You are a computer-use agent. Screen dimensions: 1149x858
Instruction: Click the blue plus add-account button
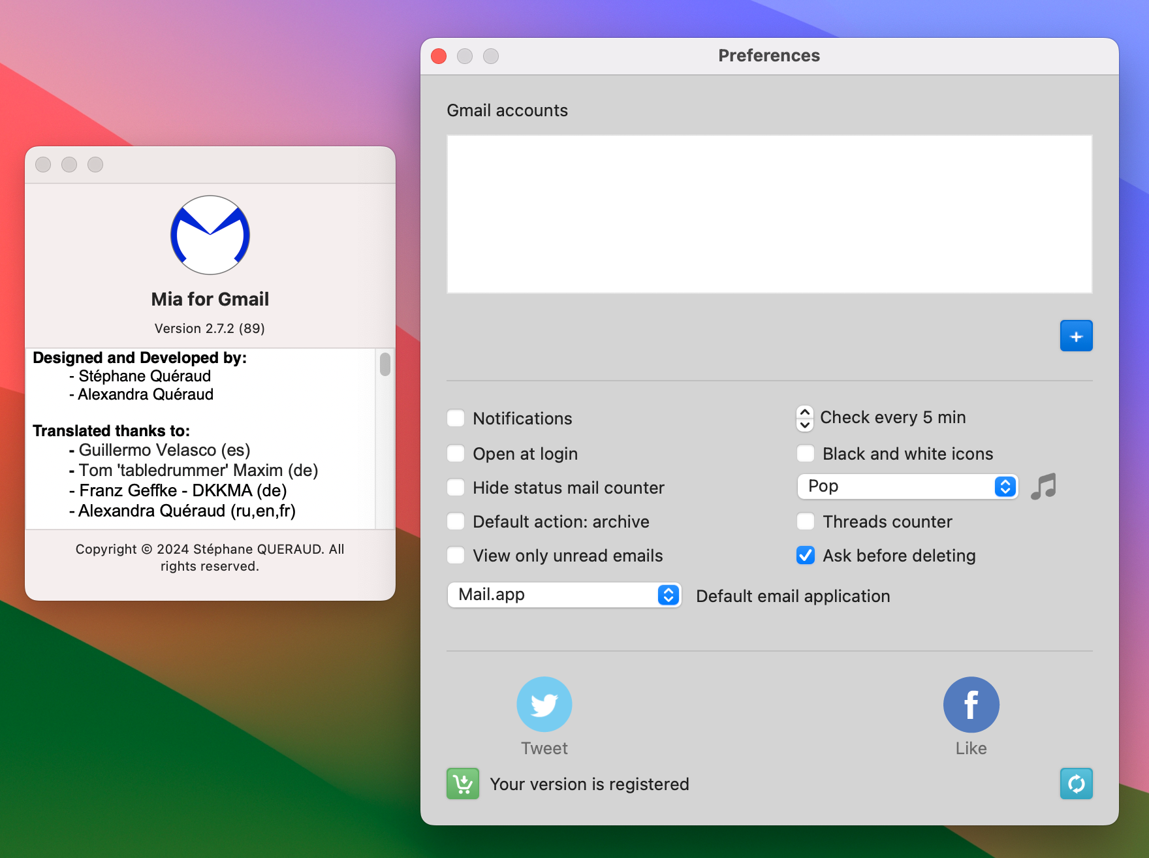pyautogui.click(x=1076, y=336)
